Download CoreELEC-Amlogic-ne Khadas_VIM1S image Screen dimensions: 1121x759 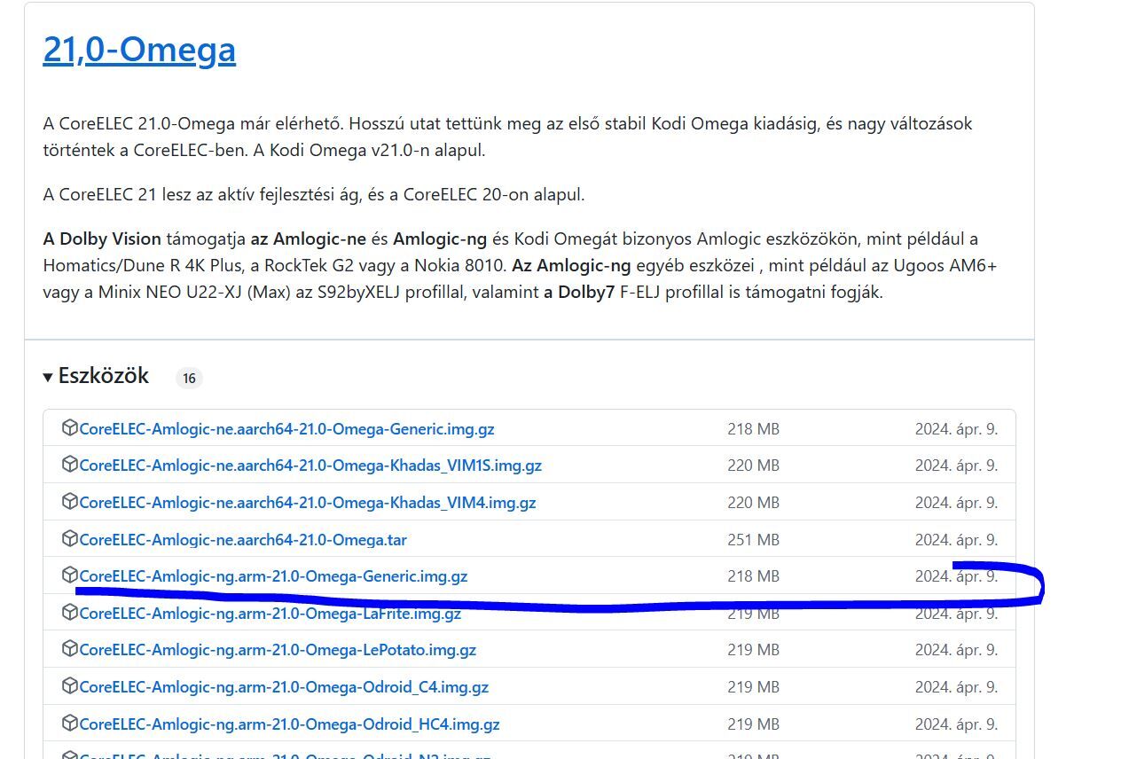coord(310,466)
